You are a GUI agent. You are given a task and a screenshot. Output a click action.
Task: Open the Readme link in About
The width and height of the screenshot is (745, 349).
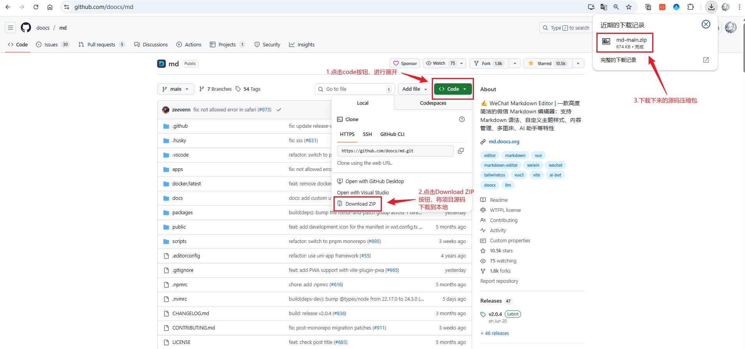[498, 200]
